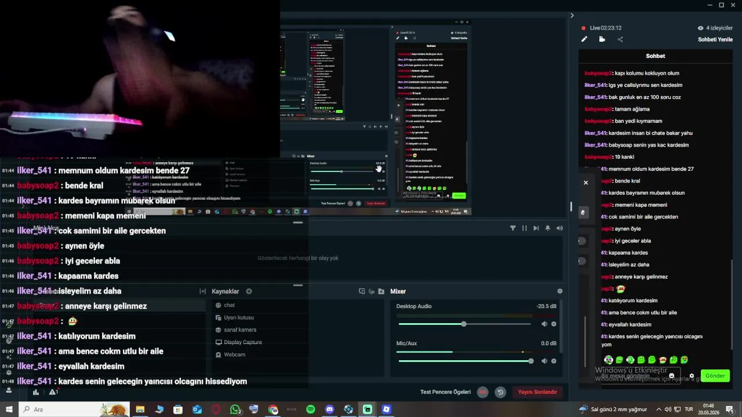The image size is (742, 417).
Task: Switch keyboard language TUR
Action: (689, 409)
